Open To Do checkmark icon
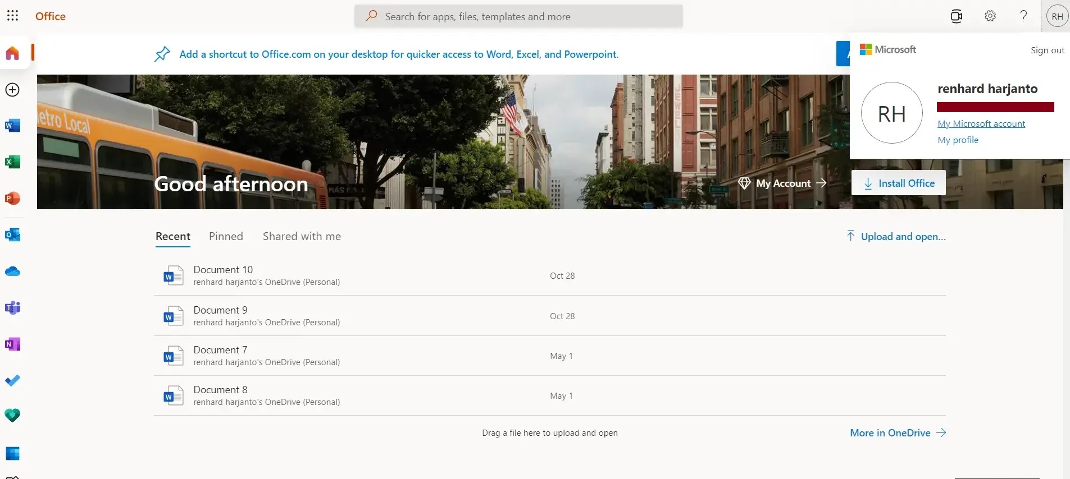 pos(12,380)
